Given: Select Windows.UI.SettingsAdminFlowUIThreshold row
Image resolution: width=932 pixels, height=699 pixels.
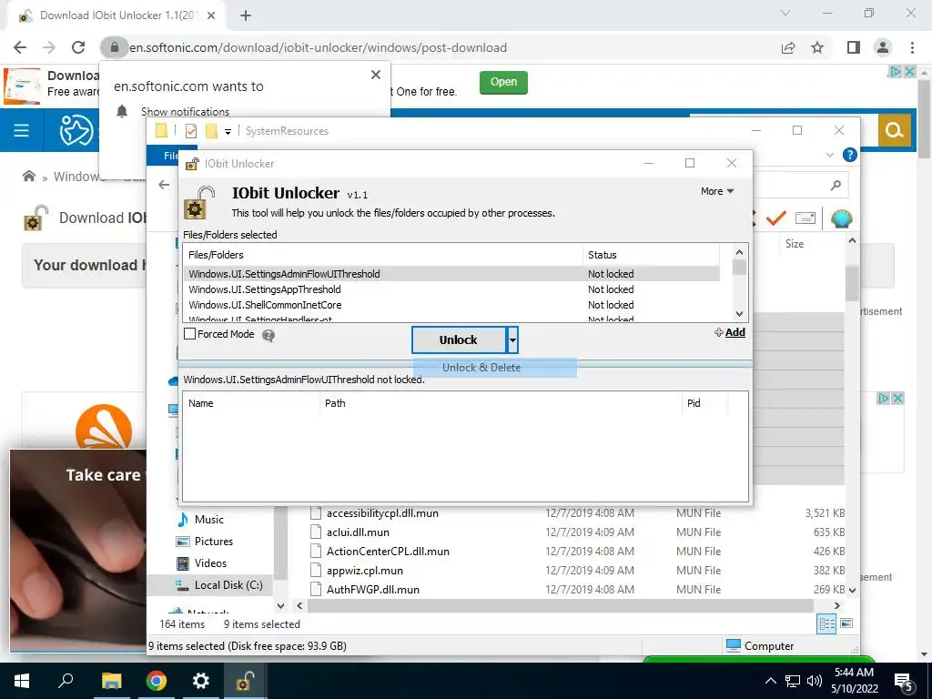Looking at the screenshot, I should point(451,274).
